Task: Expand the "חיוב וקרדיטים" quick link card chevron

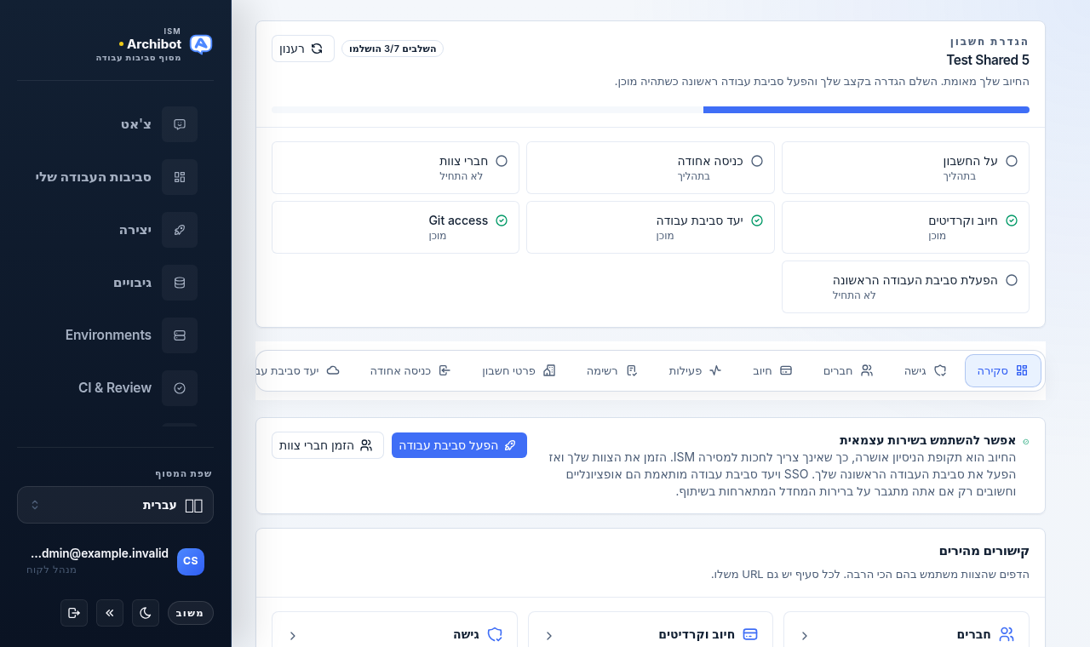Action: tap(549, 635)
